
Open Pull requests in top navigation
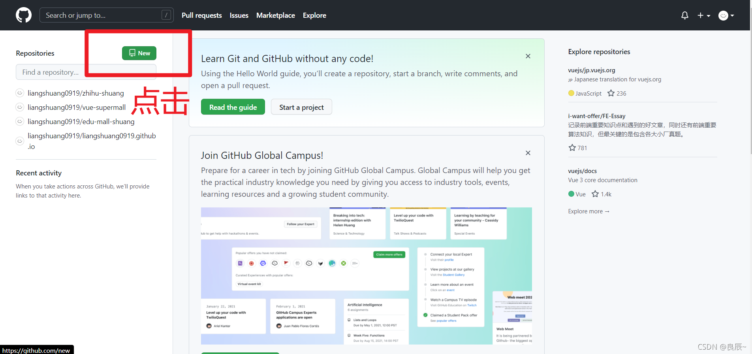(202, 15)
